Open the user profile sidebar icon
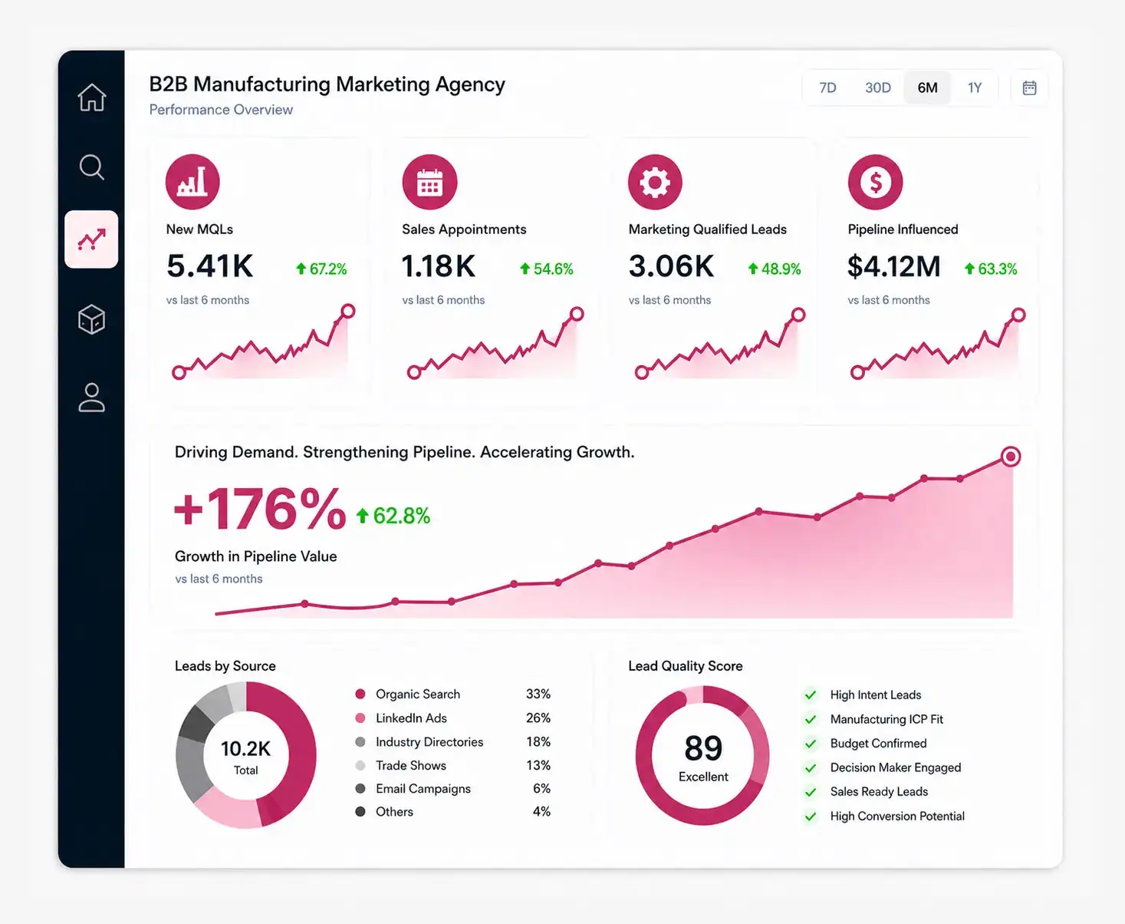Viewport: 1125px width, 924px height. 91,398
